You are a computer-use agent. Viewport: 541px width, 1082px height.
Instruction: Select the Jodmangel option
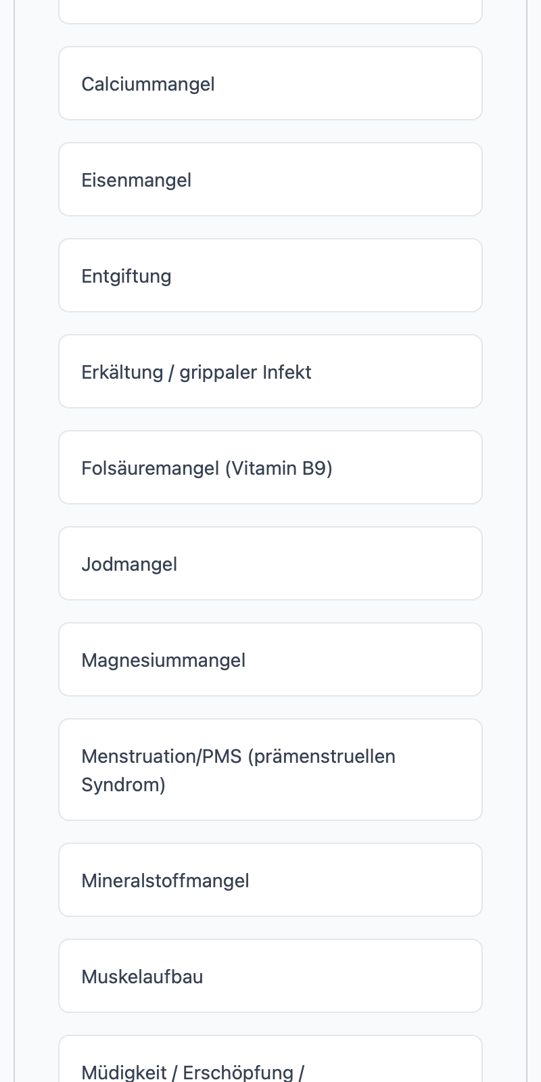[270, 563]
